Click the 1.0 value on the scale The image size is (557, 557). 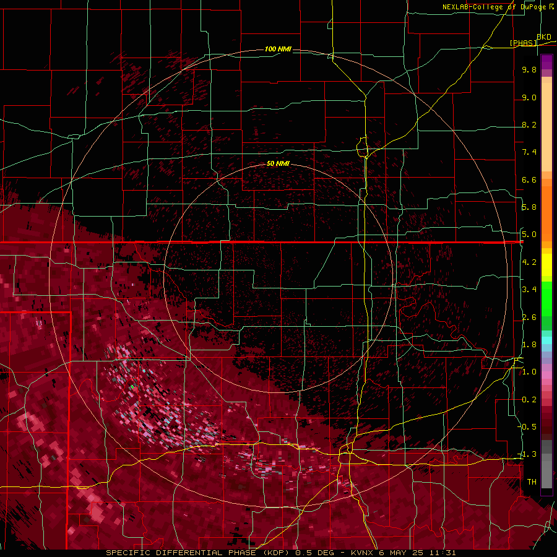[529, 372]
